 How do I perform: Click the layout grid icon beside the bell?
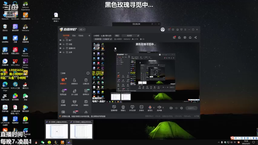[x=185, y=37]
